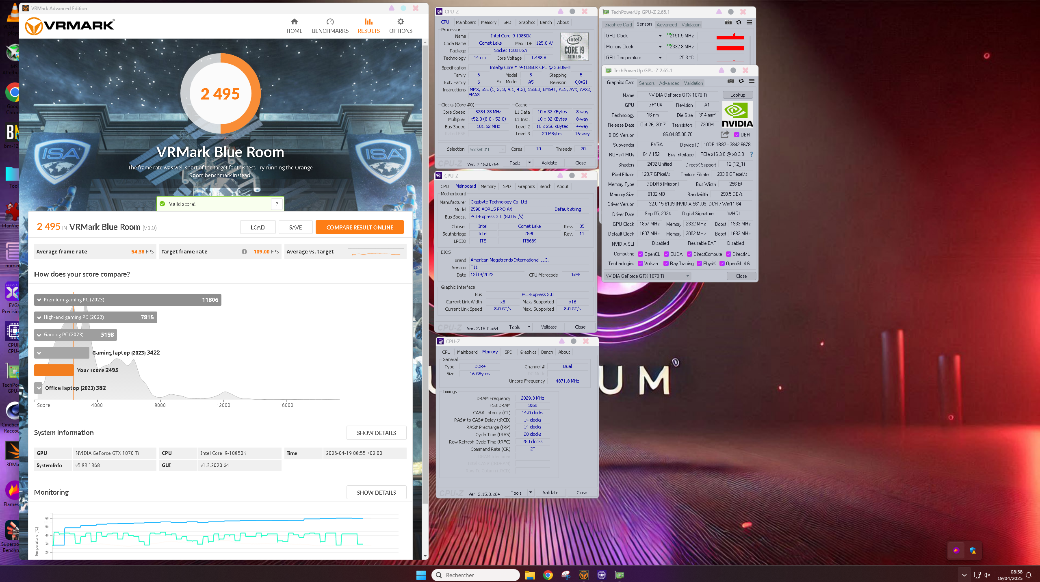Open Tools dropdown arrow in top CPU-Z window

529,163
